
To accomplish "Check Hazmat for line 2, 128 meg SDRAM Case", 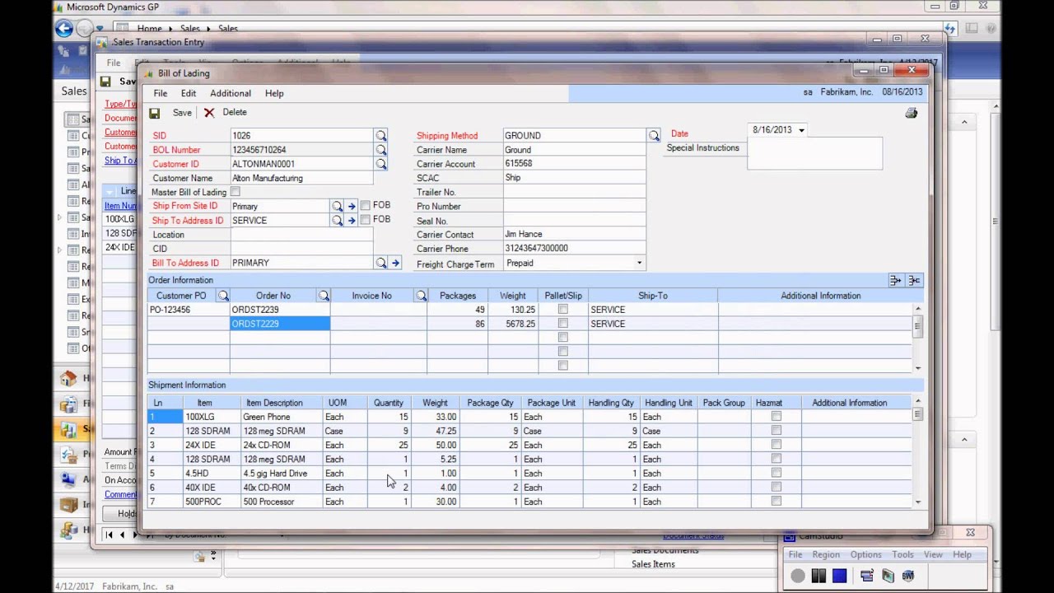I will [776, 431].
